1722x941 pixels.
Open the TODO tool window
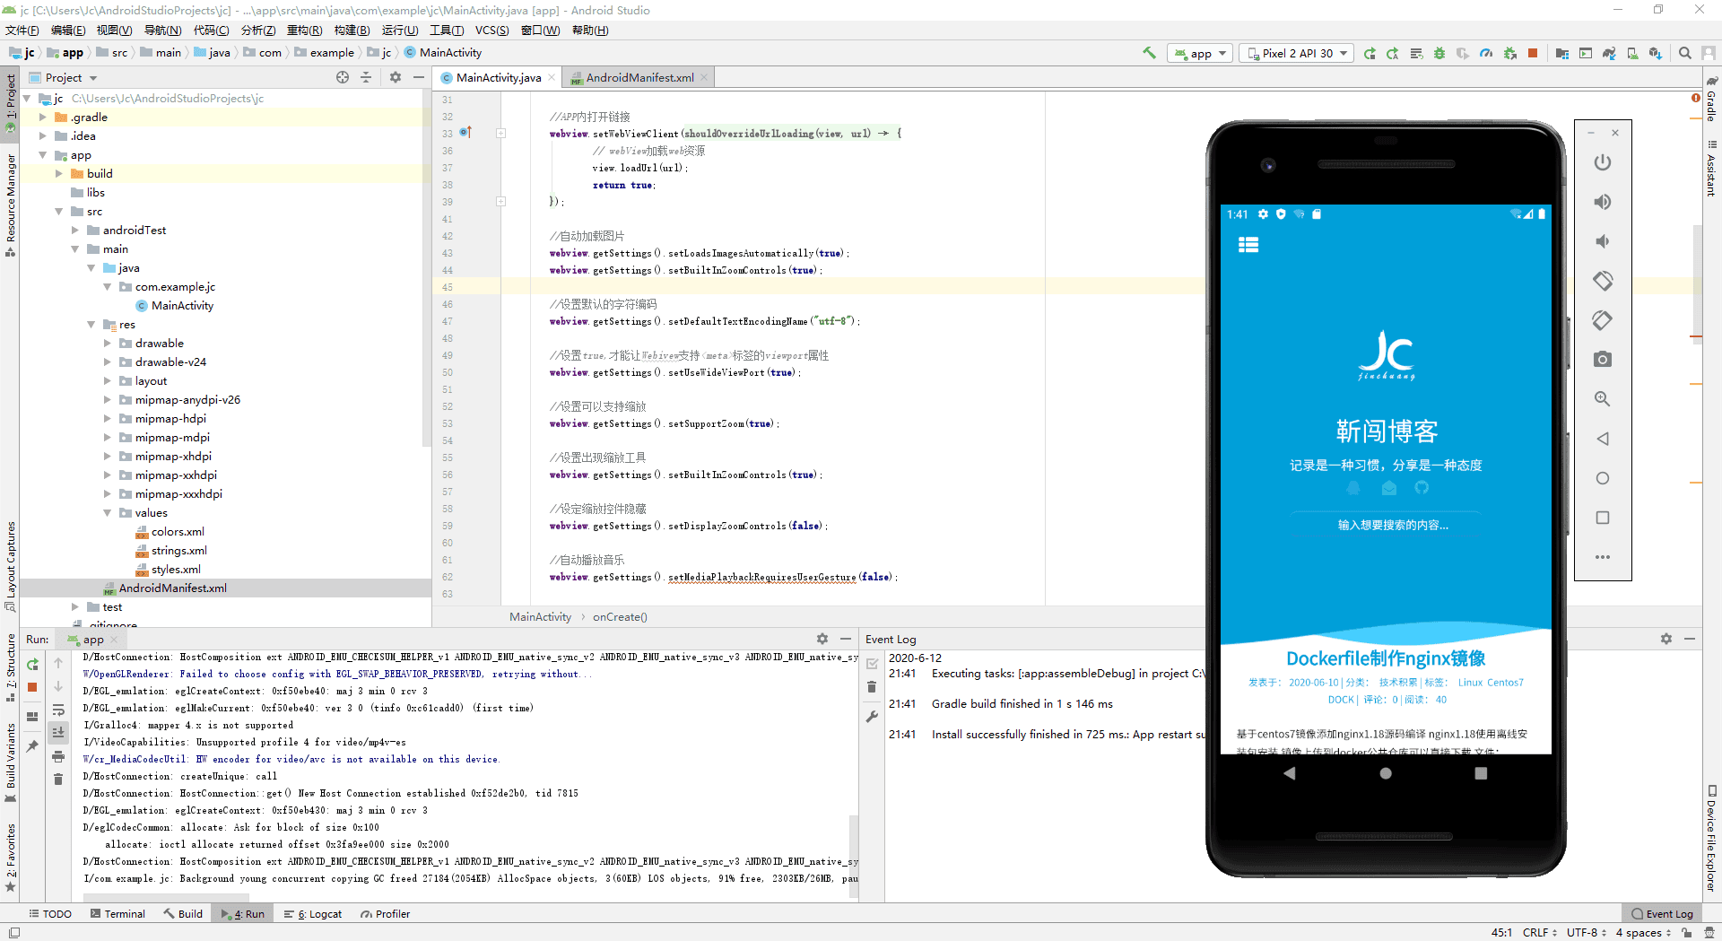[50, 914]
